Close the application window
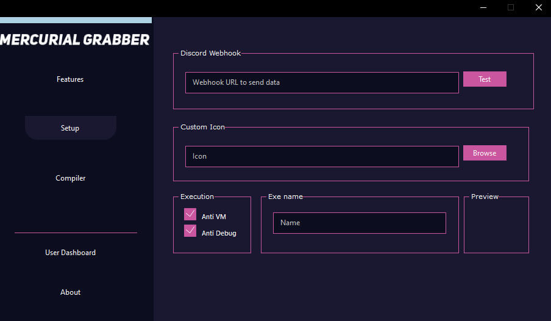Viewport: 551px width, 321px height. click(539, 7)
